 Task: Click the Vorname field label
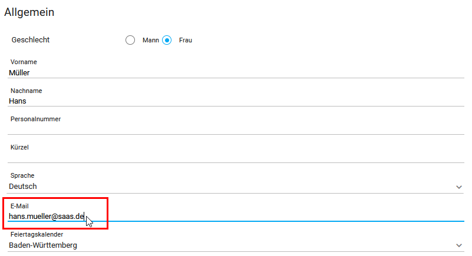pyautogui.click(x=24, y=62)
